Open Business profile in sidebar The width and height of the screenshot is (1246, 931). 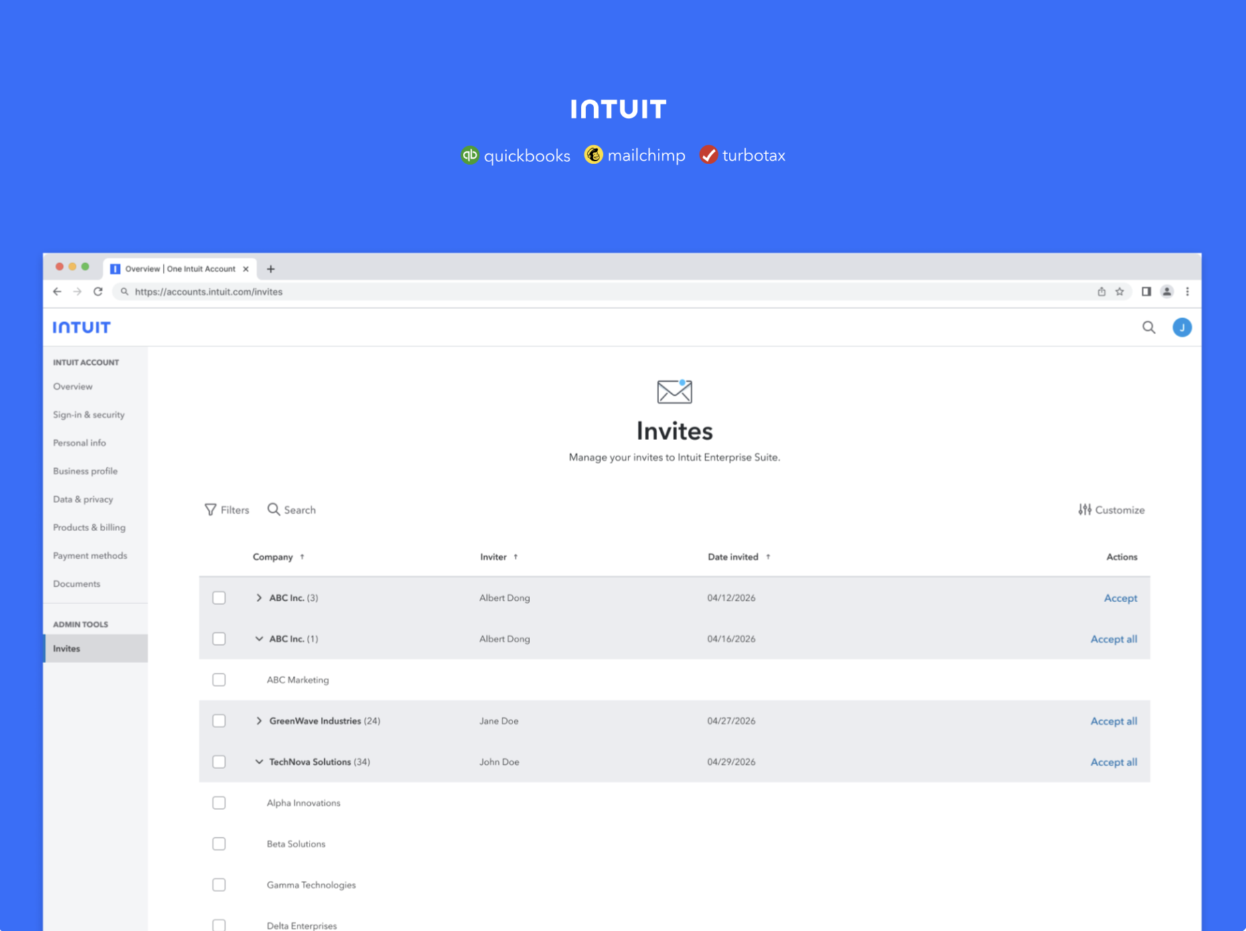point(85,471)
